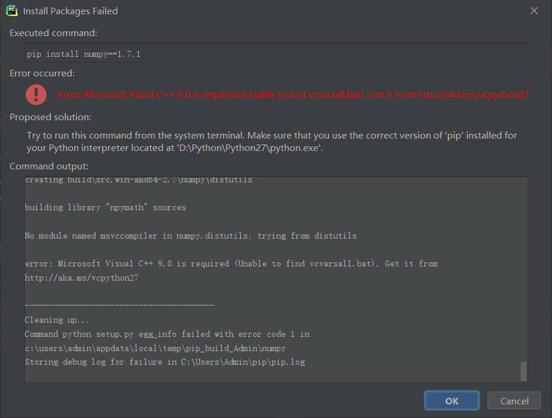Click the 'No module named msvccompiler' output line
Viewport: 552px width, 418px height.
tap(190, 236)
